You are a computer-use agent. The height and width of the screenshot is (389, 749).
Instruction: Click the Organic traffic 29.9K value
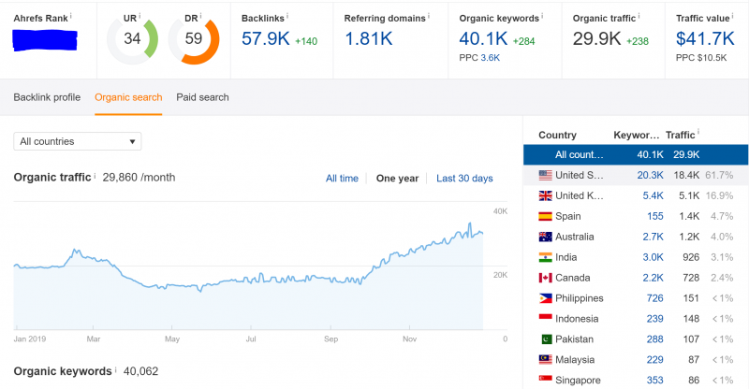[596, 38]
